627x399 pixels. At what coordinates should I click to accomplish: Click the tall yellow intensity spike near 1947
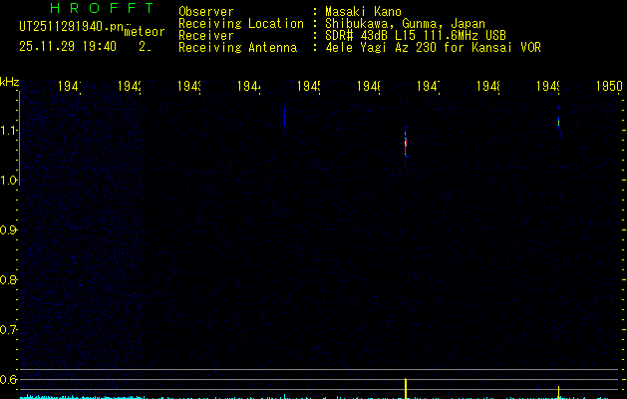pos(406,388)
